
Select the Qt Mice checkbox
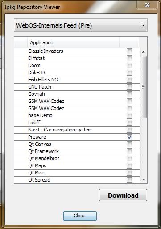(129, 173)
